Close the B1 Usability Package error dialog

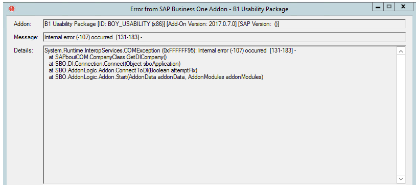coord(403,7)
